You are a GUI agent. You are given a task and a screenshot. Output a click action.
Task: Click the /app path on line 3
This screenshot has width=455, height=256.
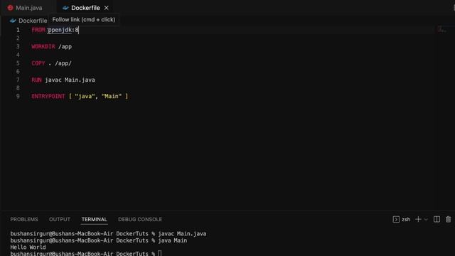[x=65, y=46]
